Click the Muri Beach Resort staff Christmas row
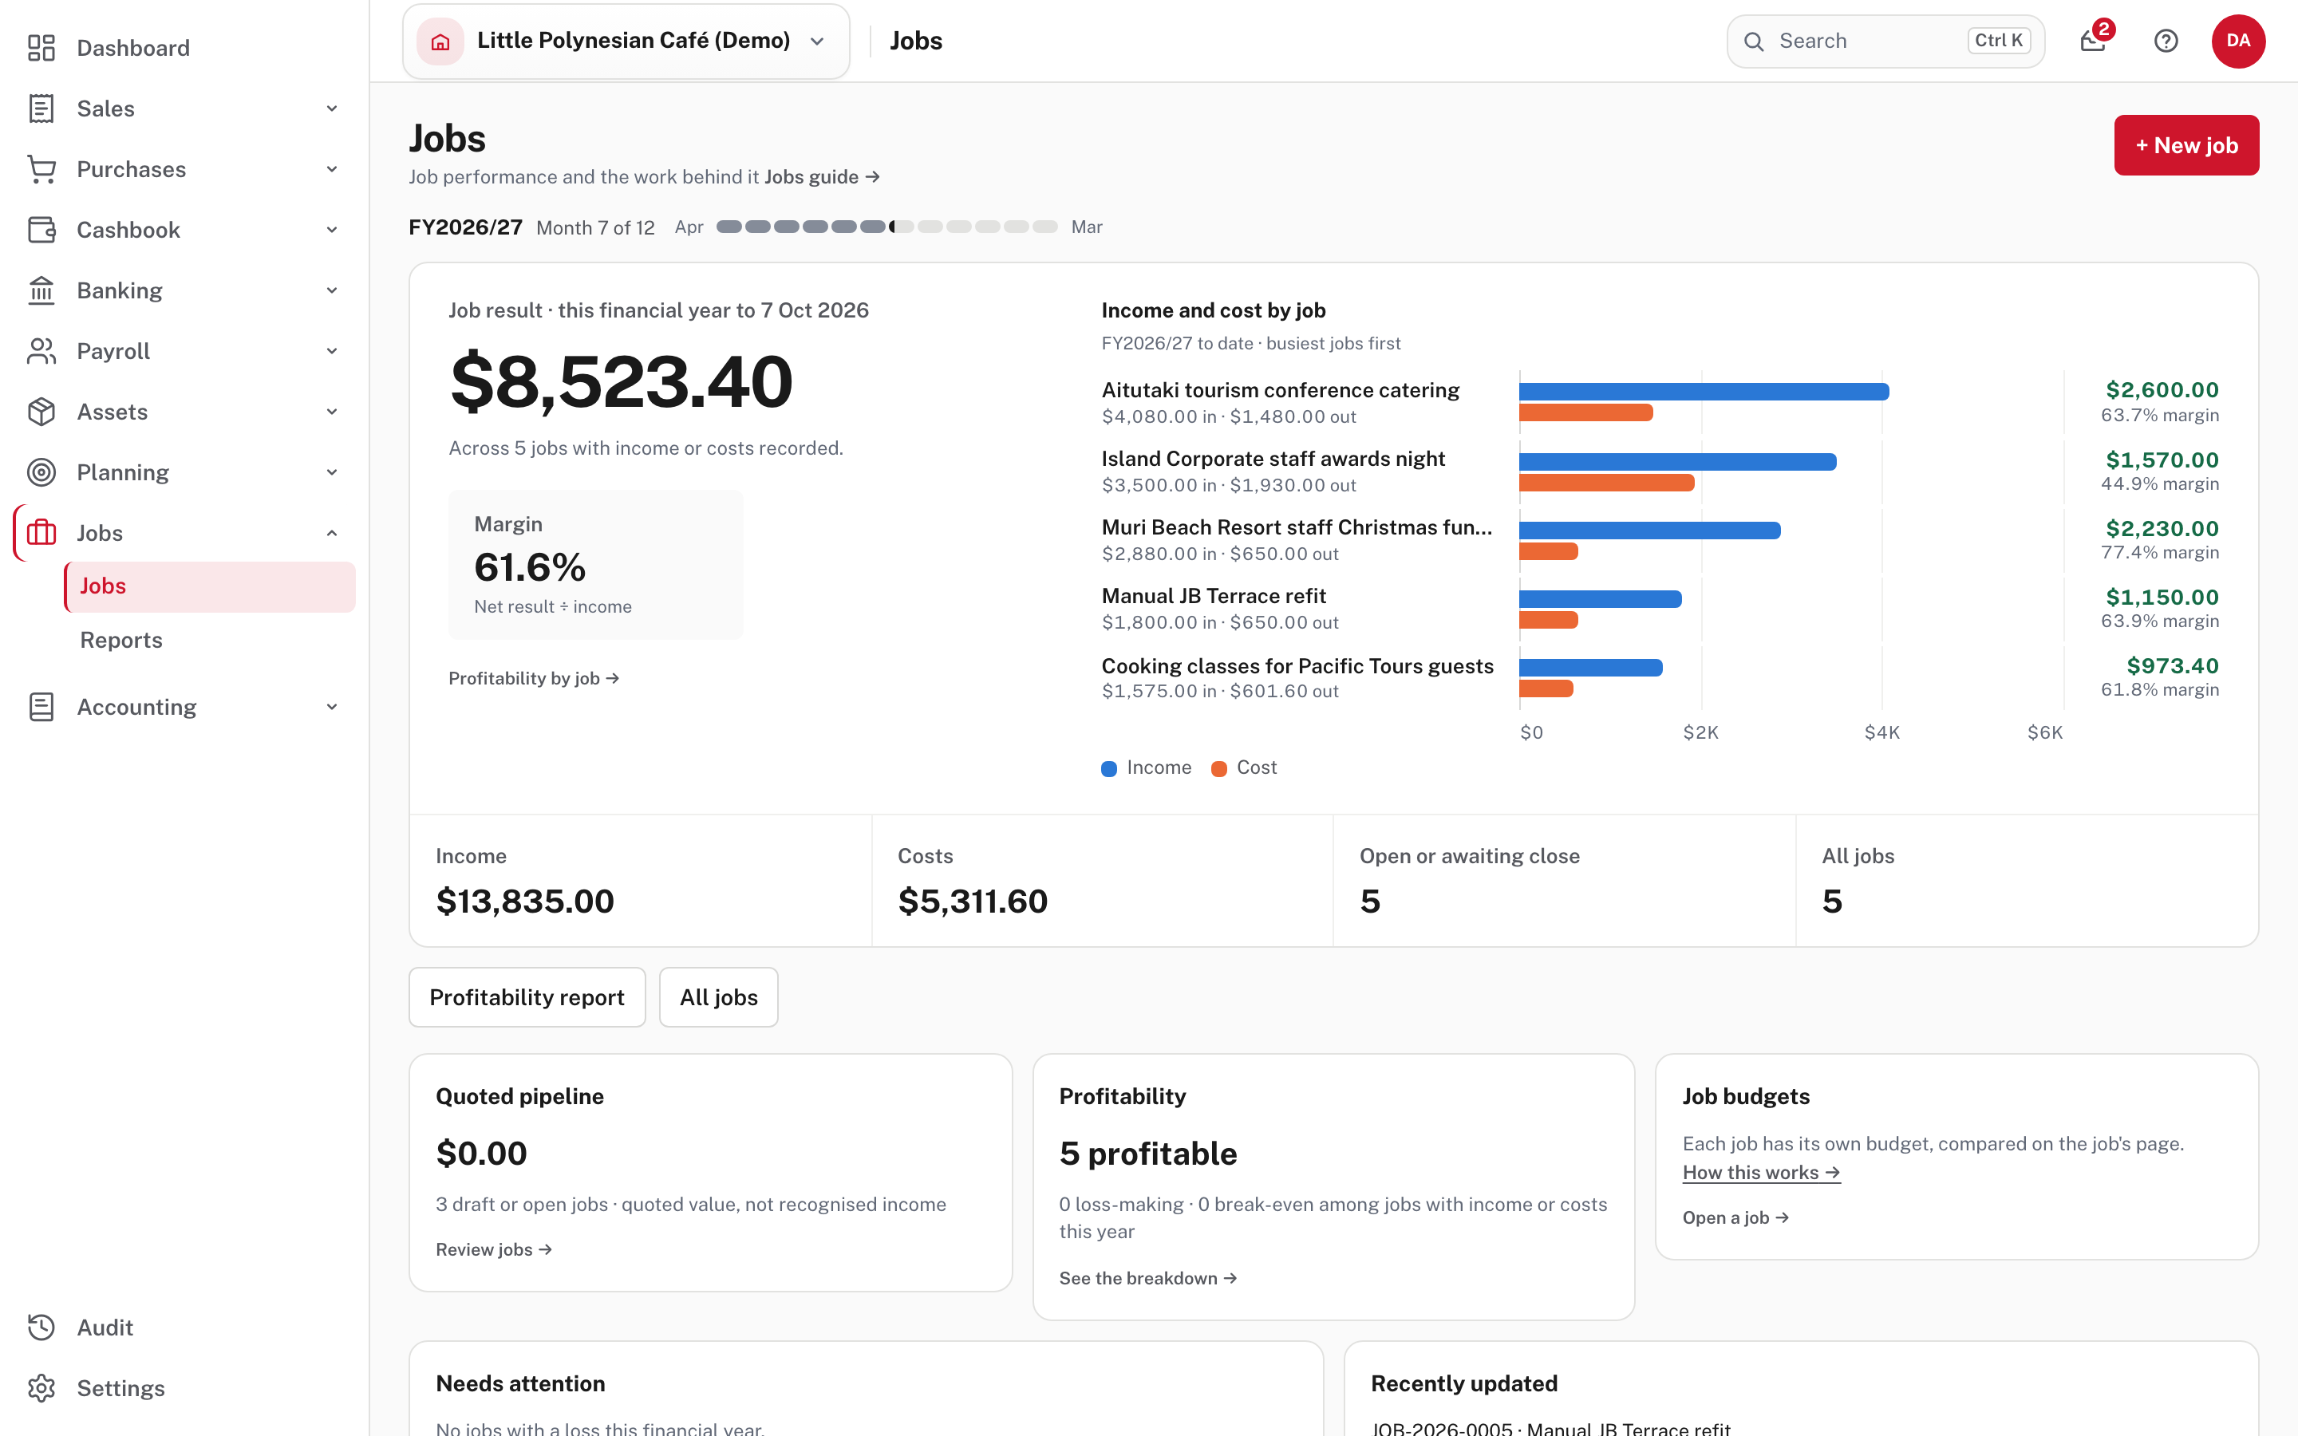The image size is (2298, 1436). click(x=1660, y=539)
